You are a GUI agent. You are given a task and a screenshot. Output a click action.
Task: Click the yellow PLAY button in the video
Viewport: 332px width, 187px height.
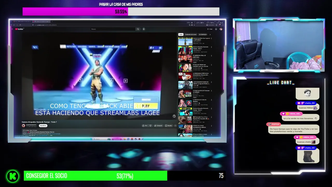[x=146, y=106]
